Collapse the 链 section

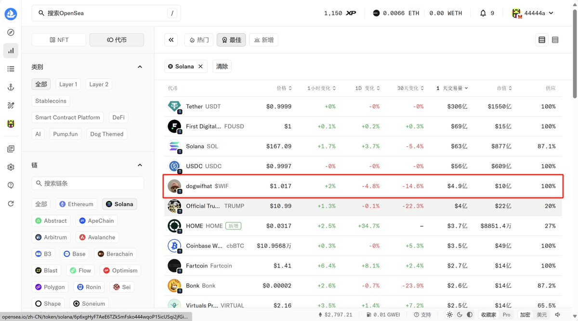(140, 165)
